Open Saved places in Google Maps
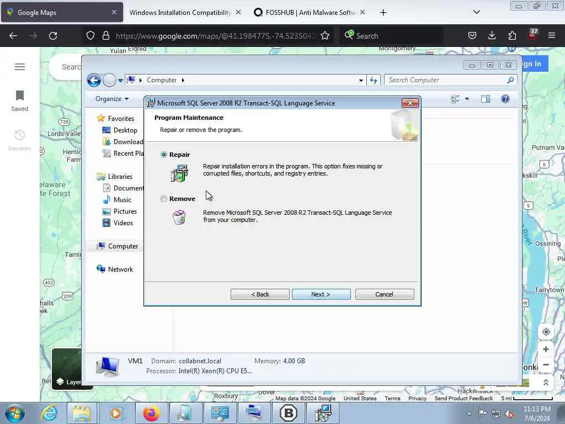The height and width of the screenshot is (424, 565). tap(20, 101)
